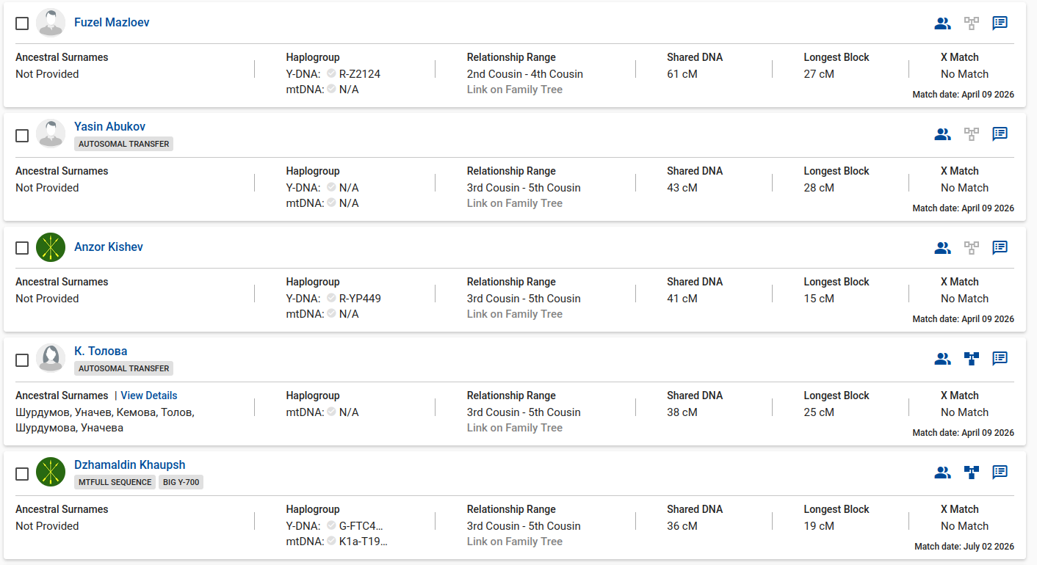
Task: Open notes icon for К. Толова
Action: [x=1000, y=358]
